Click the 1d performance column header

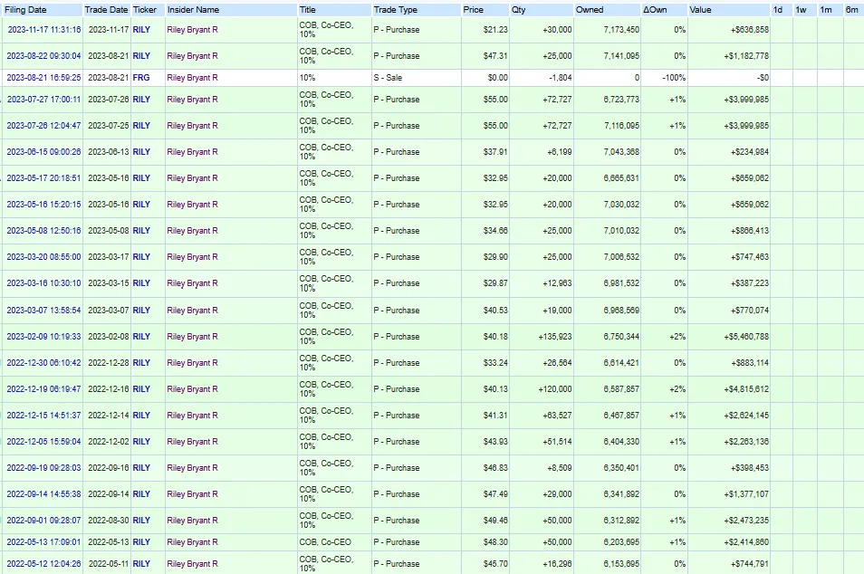[778, 10]
